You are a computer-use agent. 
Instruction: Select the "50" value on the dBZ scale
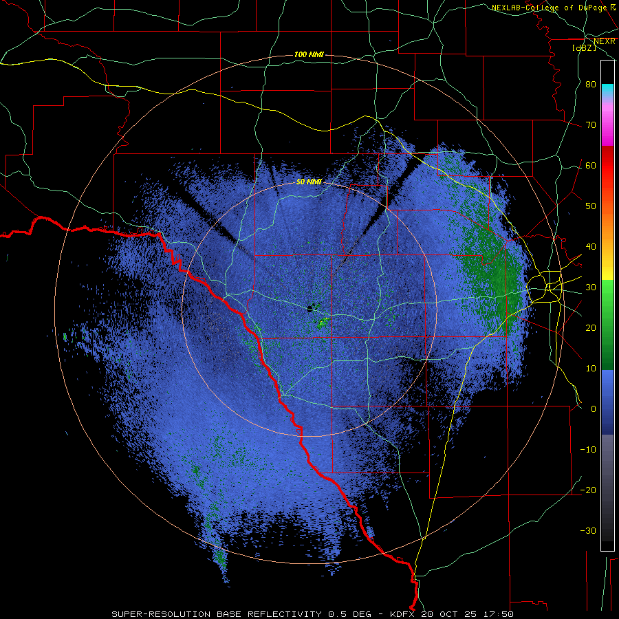pyautogui.click(x=591, y=206)
